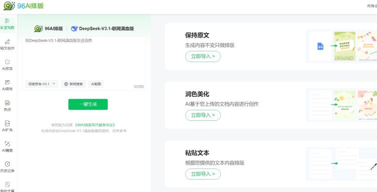Click the pink template thumbnail in 润色美化 card
This screenshot has width=377, height=192.
[x=367, y=105]
